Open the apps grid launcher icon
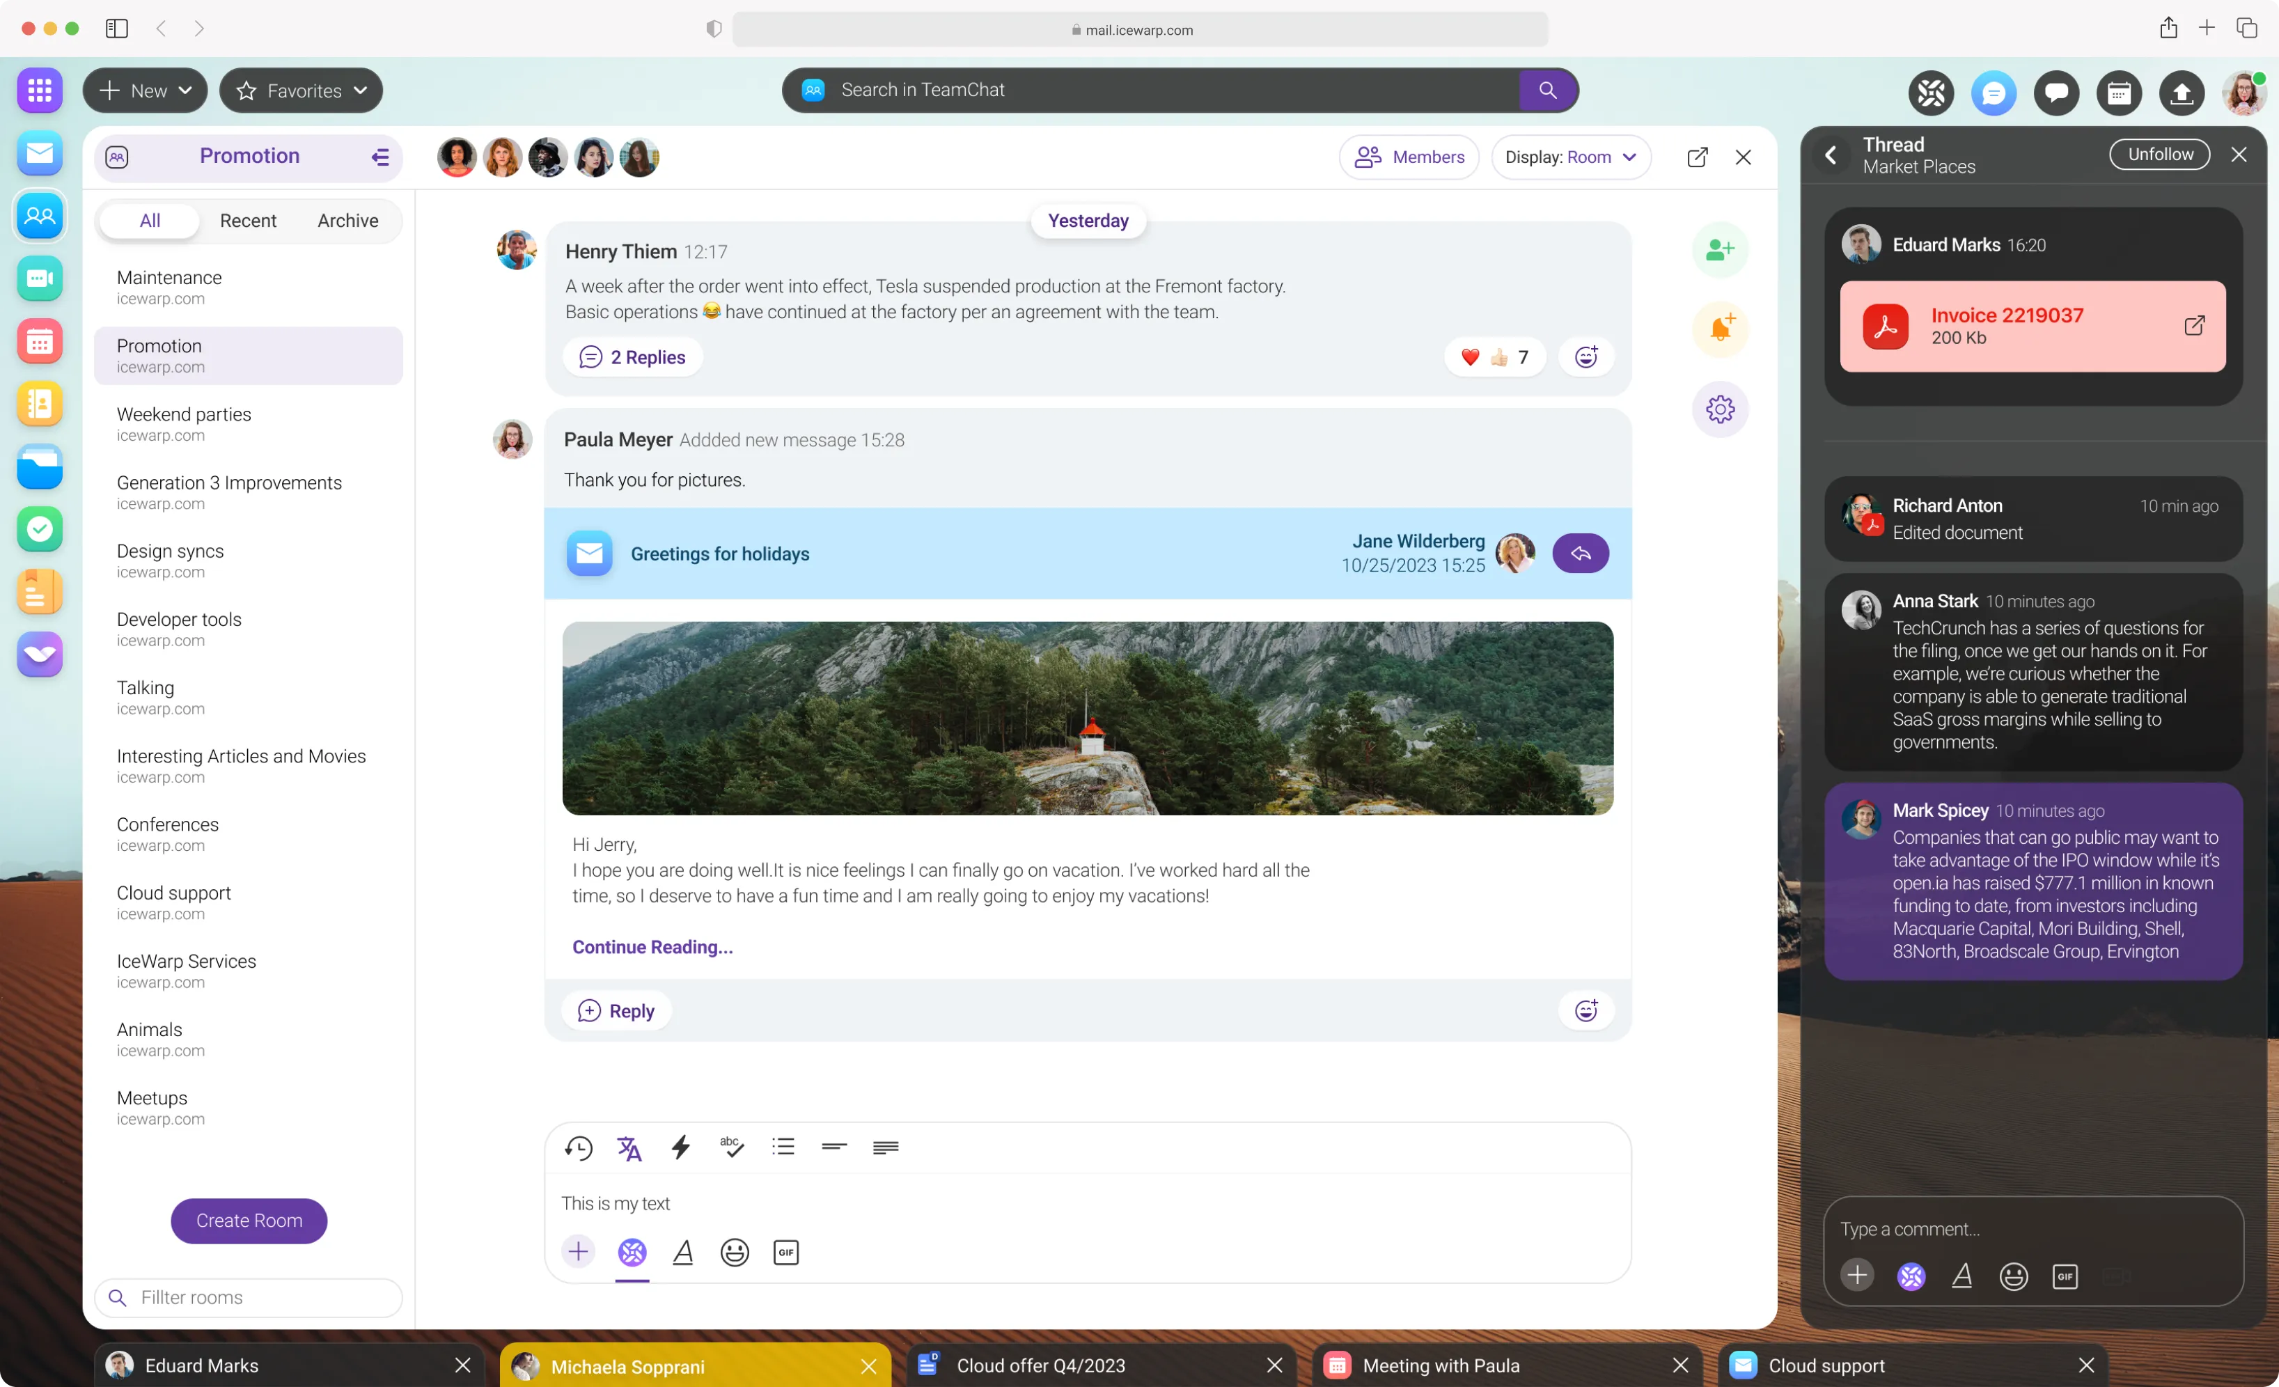Viewport: 2279px width, 1387px height. point(40,90)
